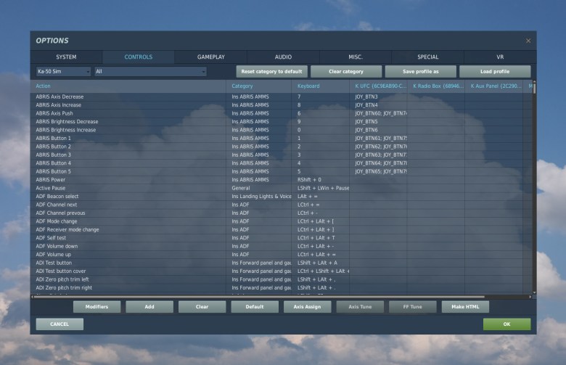Click the Clear category button

click(x=345, y=72)
